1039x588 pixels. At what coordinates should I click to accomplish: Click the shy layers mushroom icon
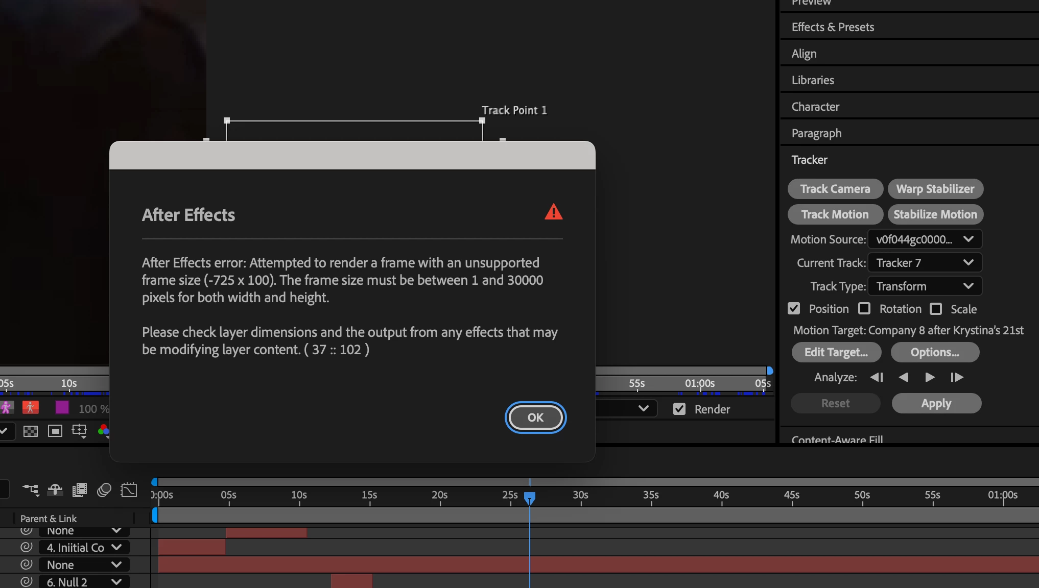(55, 491)
